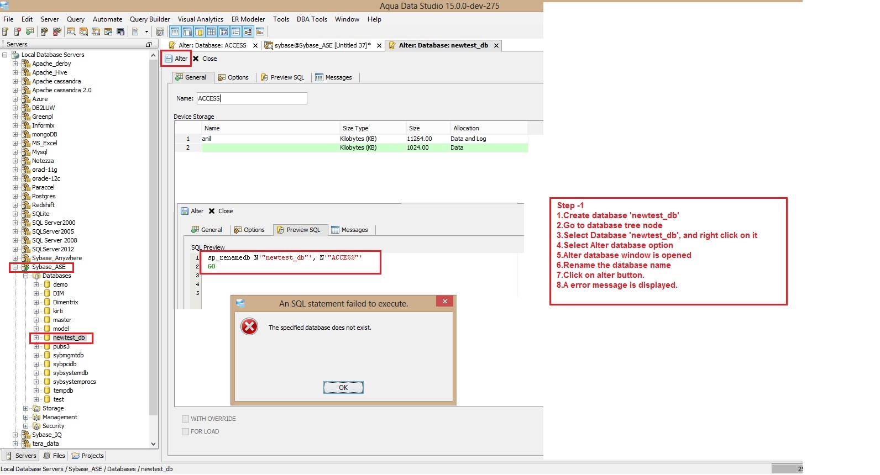880x475 pixels.
Task: Click the ER diagram layout toolbar icon
Action: 248,31
